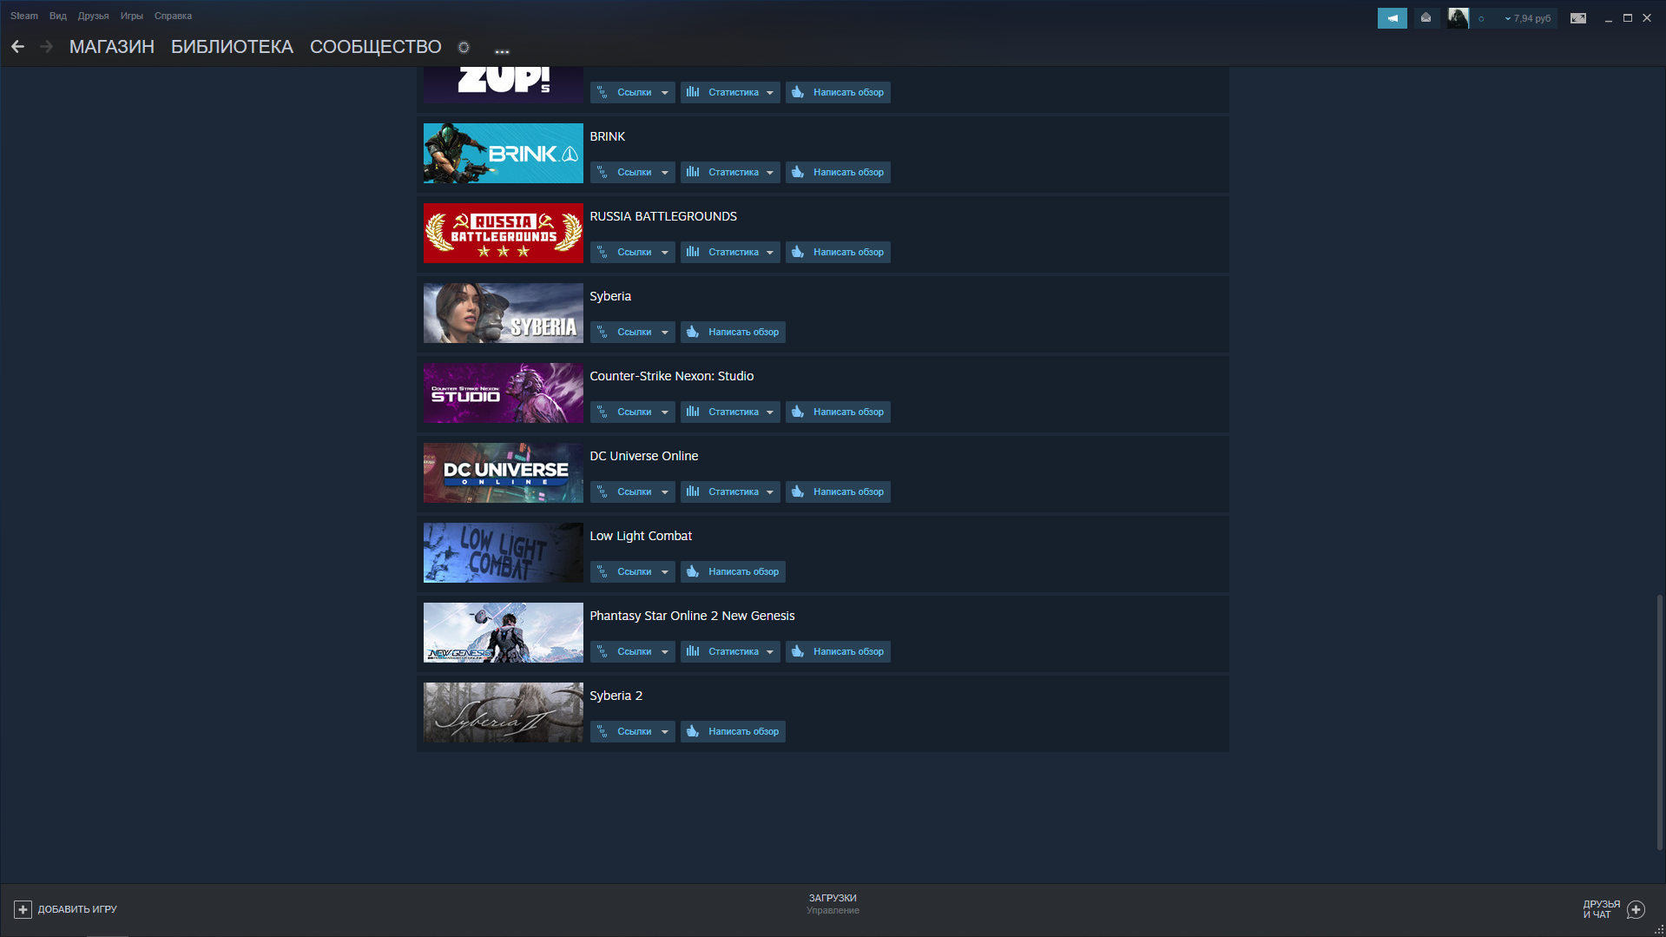The width and height of the screenshot is (1666, 937).
Task: Click the statistics icon in DC Universe Online row
Action: pos(693,492)
